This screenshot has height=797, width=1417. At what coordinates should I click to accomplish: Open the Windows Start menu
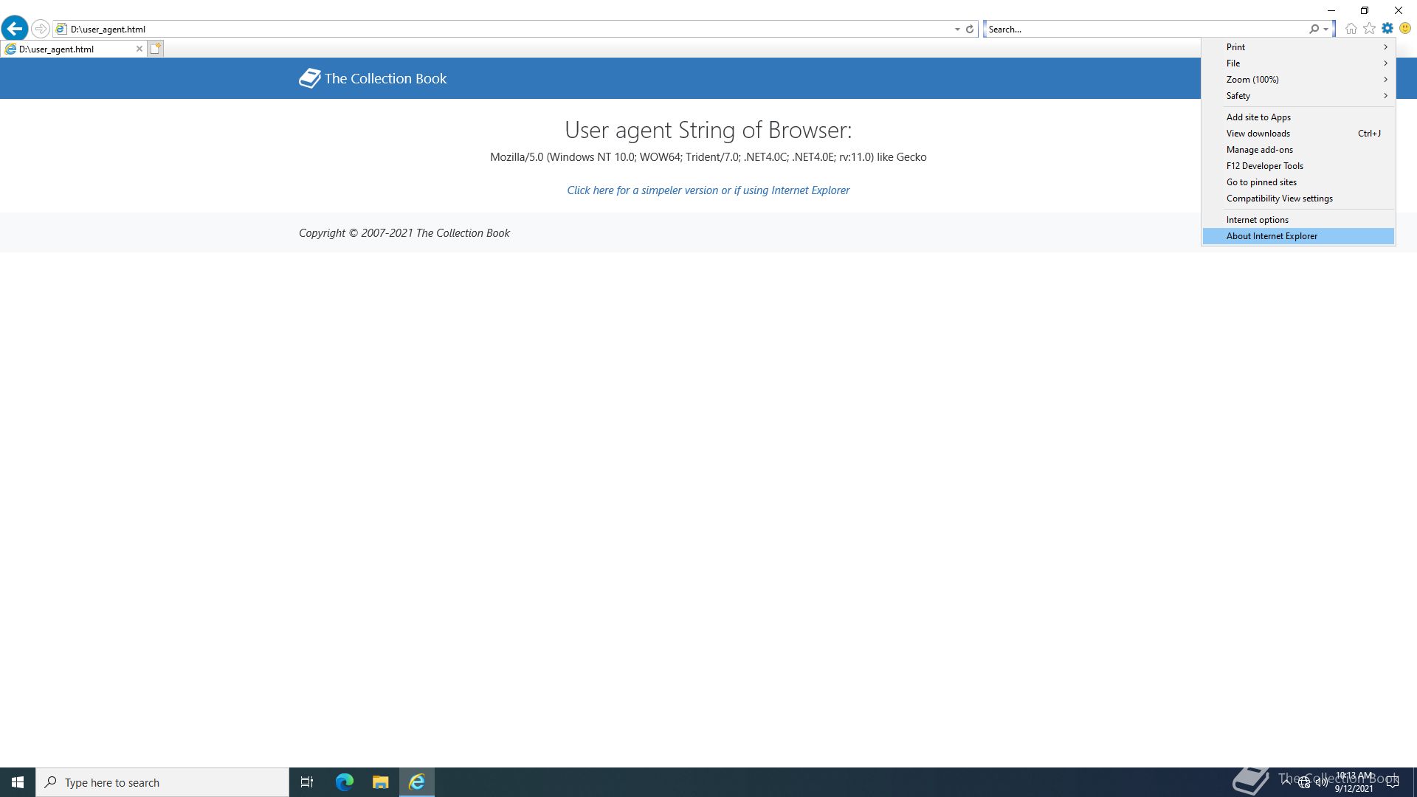click(x=18, y=782)
